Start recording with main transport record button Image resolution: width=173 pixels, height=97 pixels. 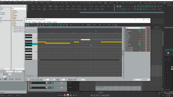tap(65, 95)
